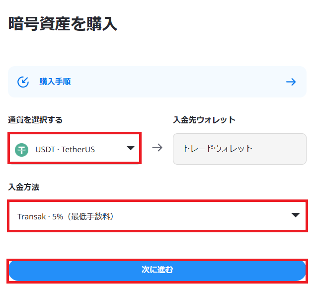
Task: Click the 'USDT' ticker text in currency selector
Action: (x=45, y=150)
